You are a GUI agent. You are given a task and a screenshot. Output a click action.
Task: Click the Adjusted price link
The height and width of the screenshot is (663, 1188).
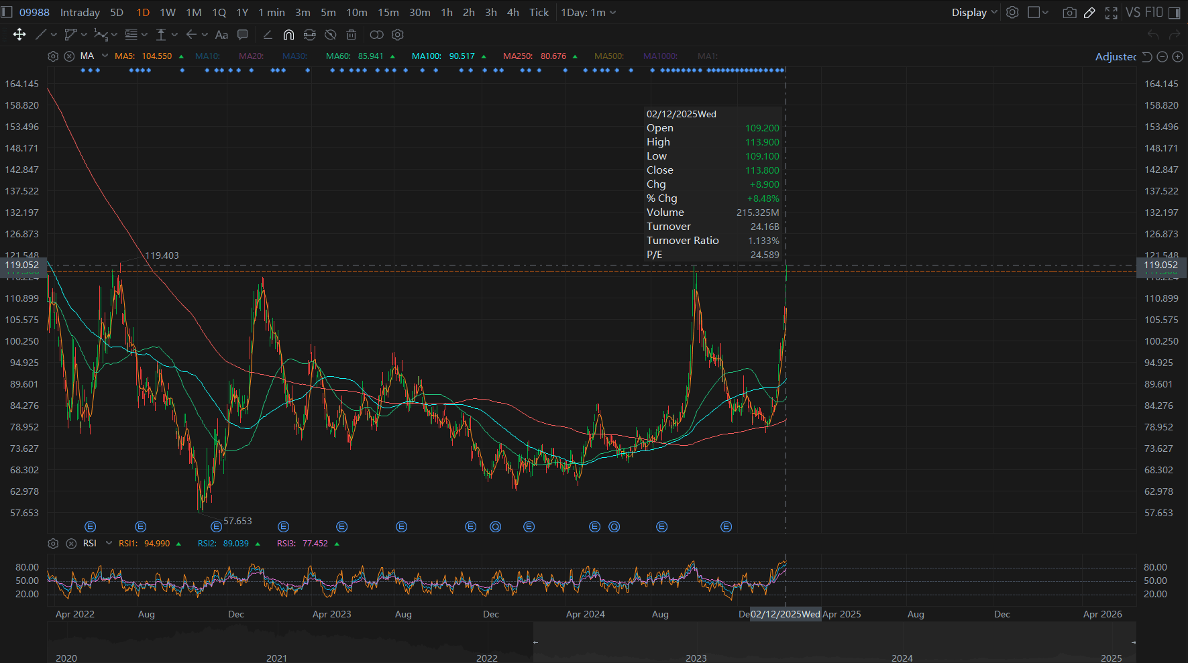point(1116,57)
